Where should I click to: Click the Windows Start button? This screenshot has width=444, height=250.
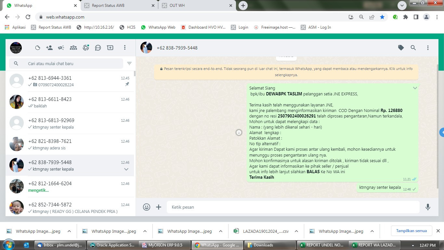pos(8,245)
